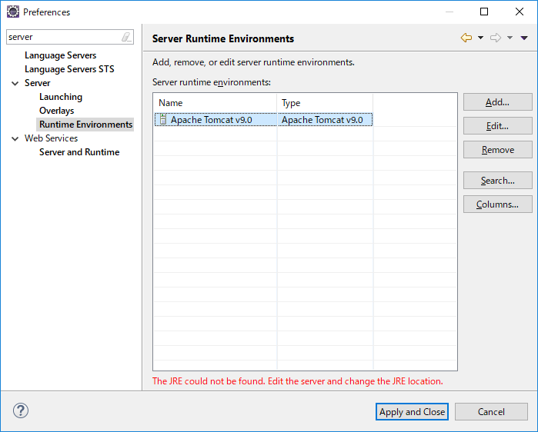Click the Help question mark icon
Image resolution: width=538 pixels, height=432 pixels.
(21, 411)
